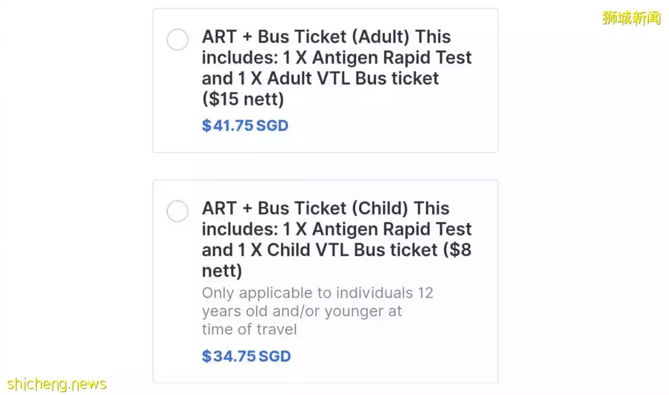
Task: Click the "years old and/or younger at" line
Action: (302, 311)
